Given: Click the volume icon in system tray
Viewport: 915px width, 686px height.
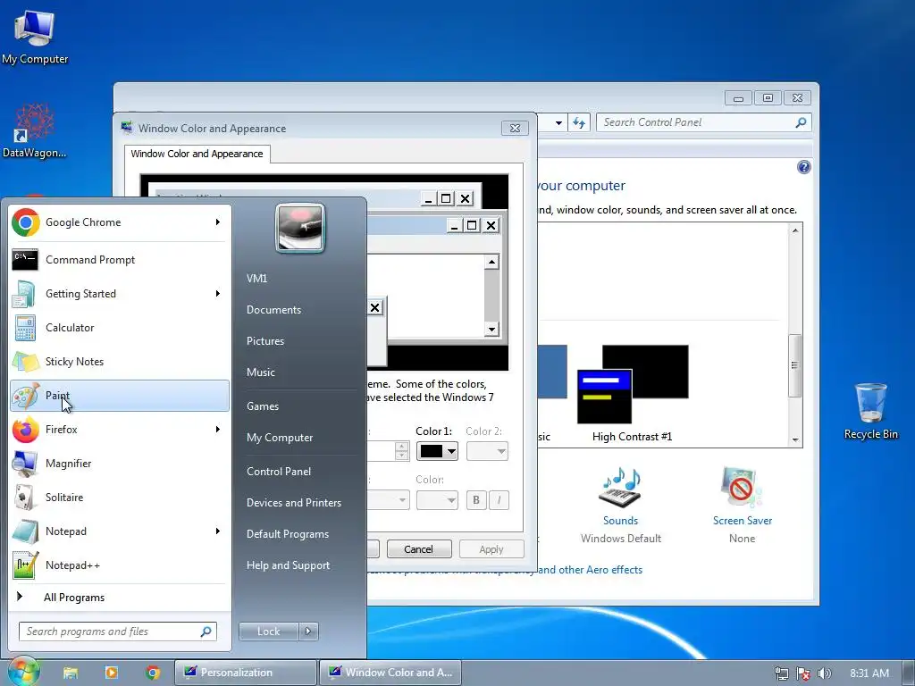Looking at the screenshot, I should 824,673.
